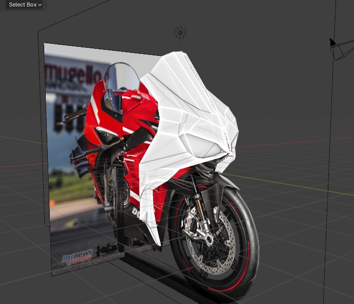Open the Select Box dropdown
The image size is (354, 304).
tap(24, 5)
